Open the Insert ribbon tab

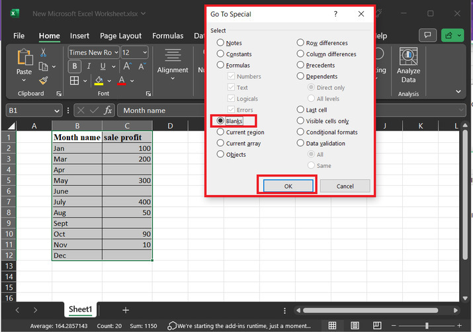[79, 36]
